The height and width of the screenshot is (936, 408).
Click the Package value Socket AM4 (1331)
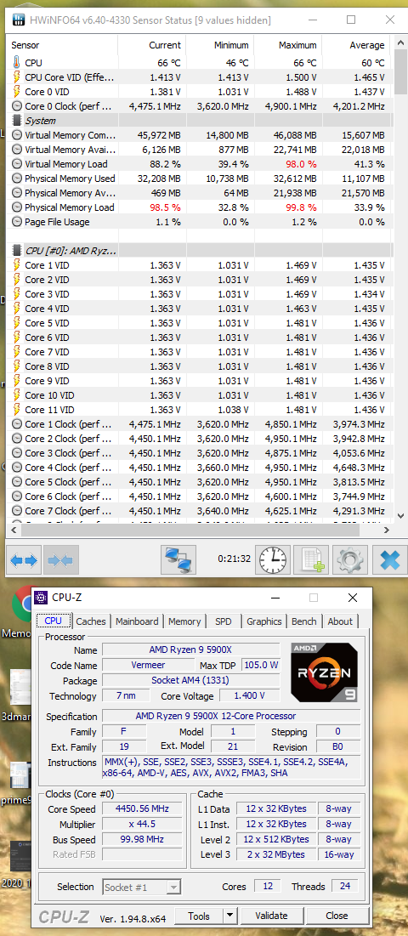[x=191, y=680]
